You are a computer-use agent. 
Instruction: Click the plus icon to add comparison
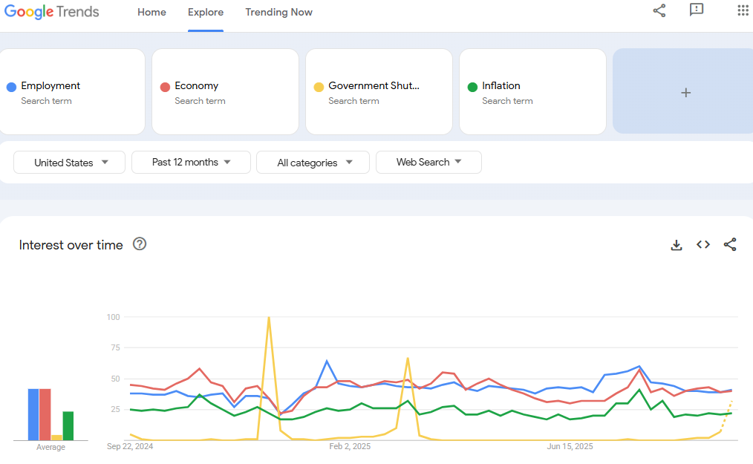pos(685,92)
